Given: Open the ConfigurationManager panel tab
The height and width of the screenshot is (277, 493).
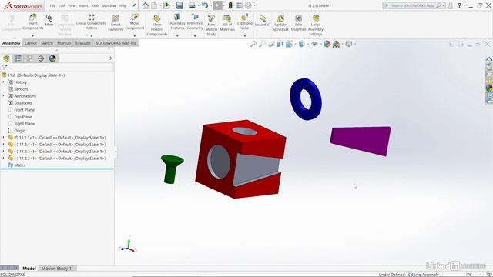Looking at the screenshot, I should pos(29,58).
